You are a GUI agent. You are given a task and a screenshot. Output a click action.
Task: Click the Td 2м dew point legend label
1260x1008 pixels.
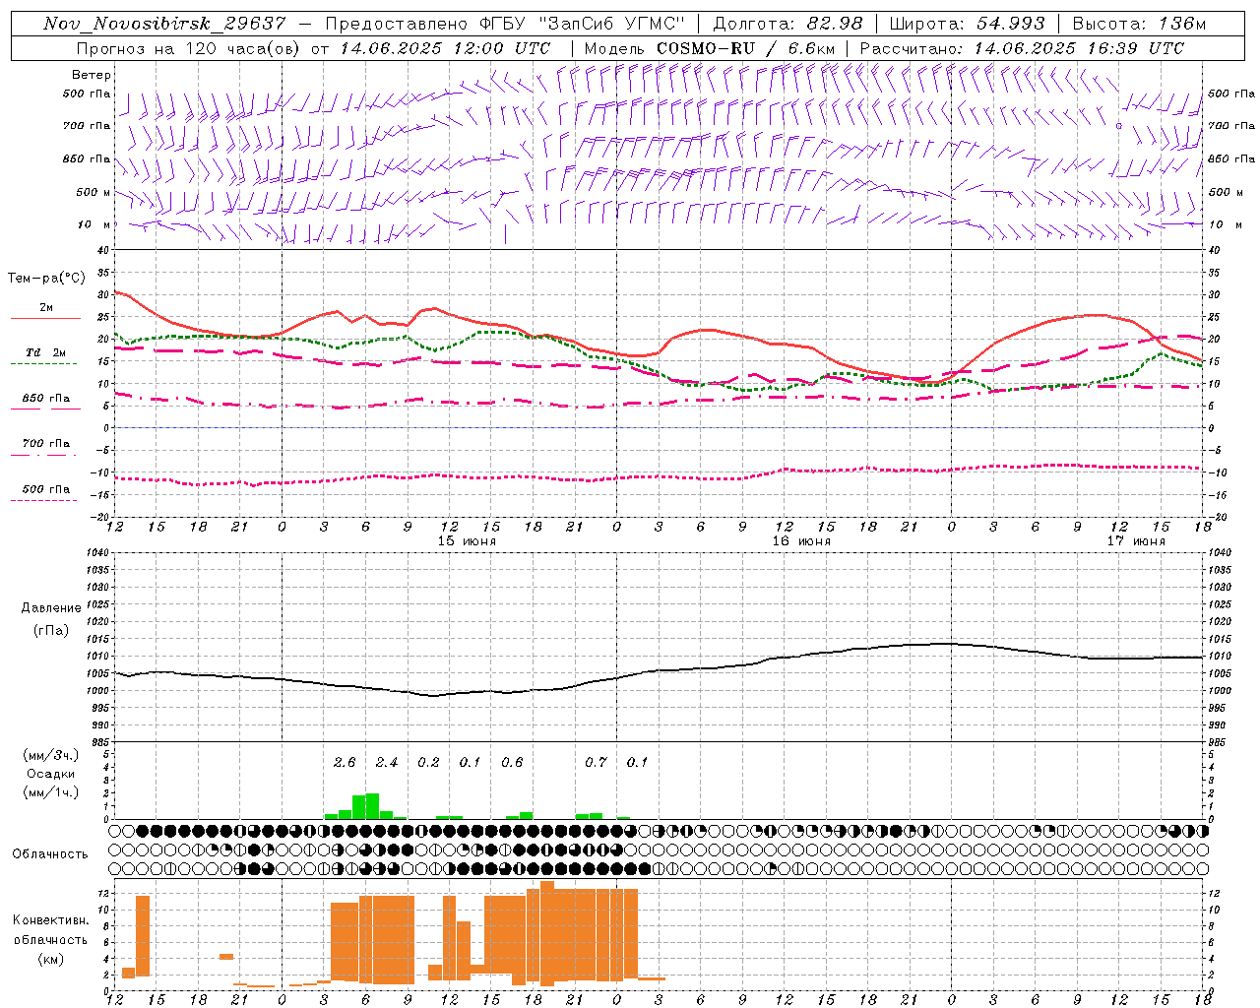[46, 352]
